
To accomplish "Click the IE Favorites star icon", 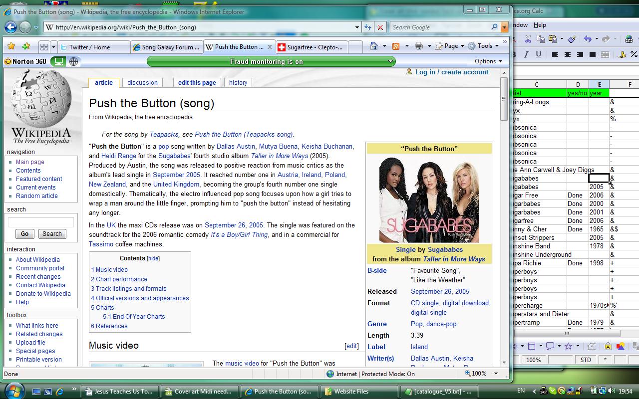I will click(11, 46).
